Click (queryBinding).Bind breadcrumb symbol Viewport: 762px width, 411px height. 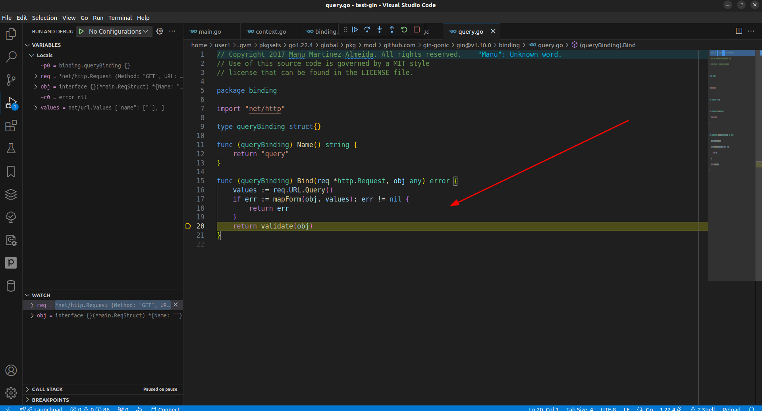608,45
